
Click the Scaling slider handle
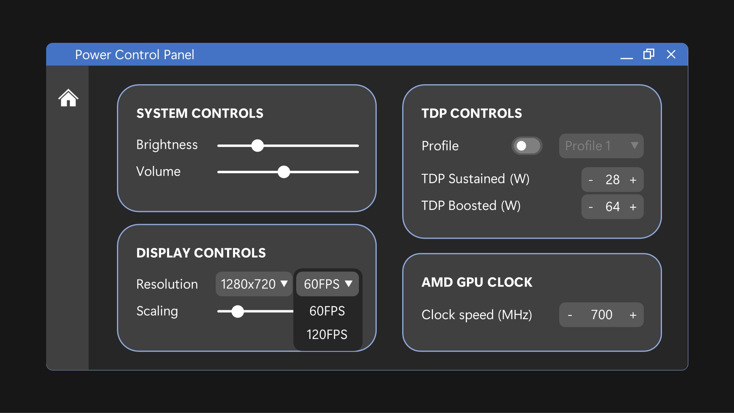[238, 311]
